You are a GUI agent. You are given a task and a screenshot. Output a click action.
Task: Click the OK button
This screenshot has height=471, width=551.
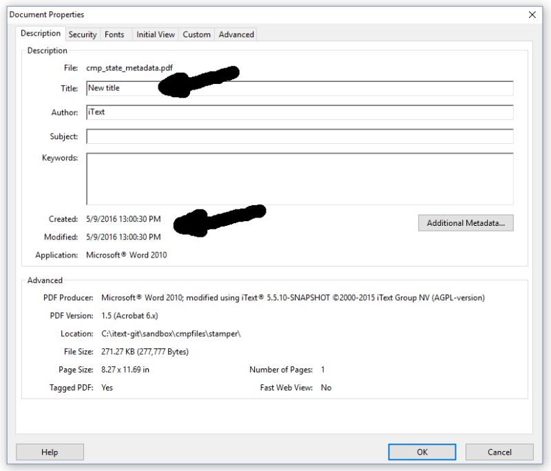click(x=422, y=452)
